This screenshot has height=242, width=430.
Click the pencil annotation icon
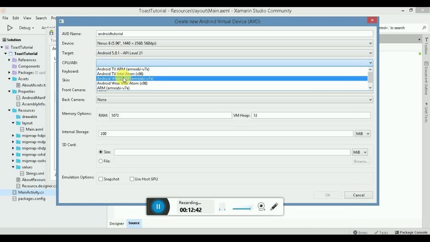[274, 206]
